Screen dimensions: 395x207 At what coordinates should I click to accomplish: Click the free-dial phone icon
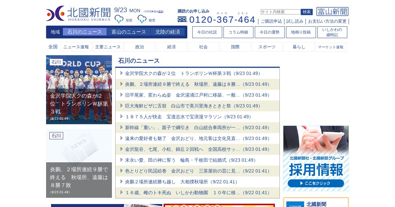point(182,19)
